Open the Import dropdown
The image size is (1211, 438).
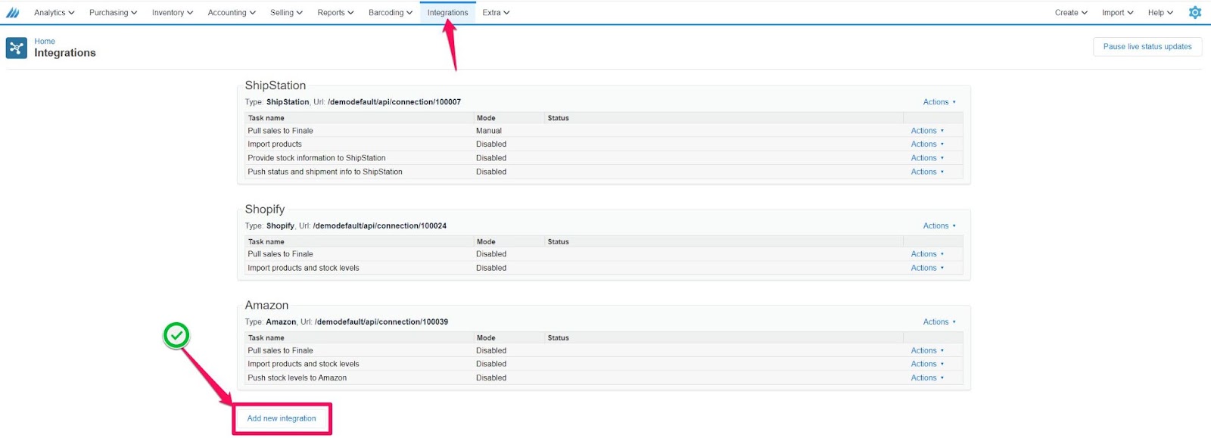tap(1117, 13)
